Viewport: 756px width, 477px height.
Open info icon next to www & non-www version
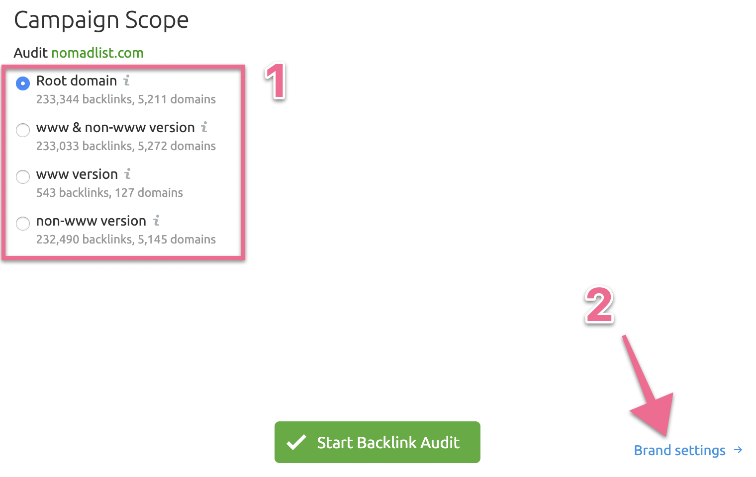(x=204, y=127)
